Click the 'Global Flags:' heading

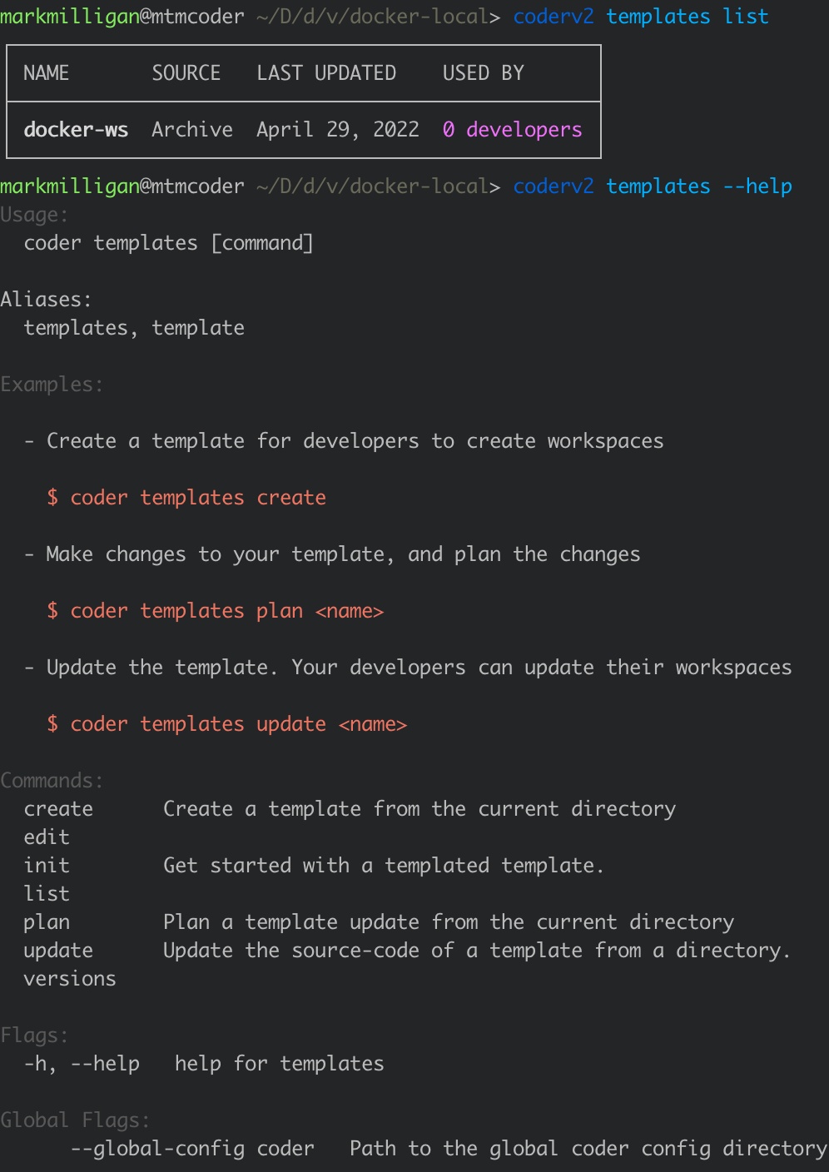[76, 1120]
